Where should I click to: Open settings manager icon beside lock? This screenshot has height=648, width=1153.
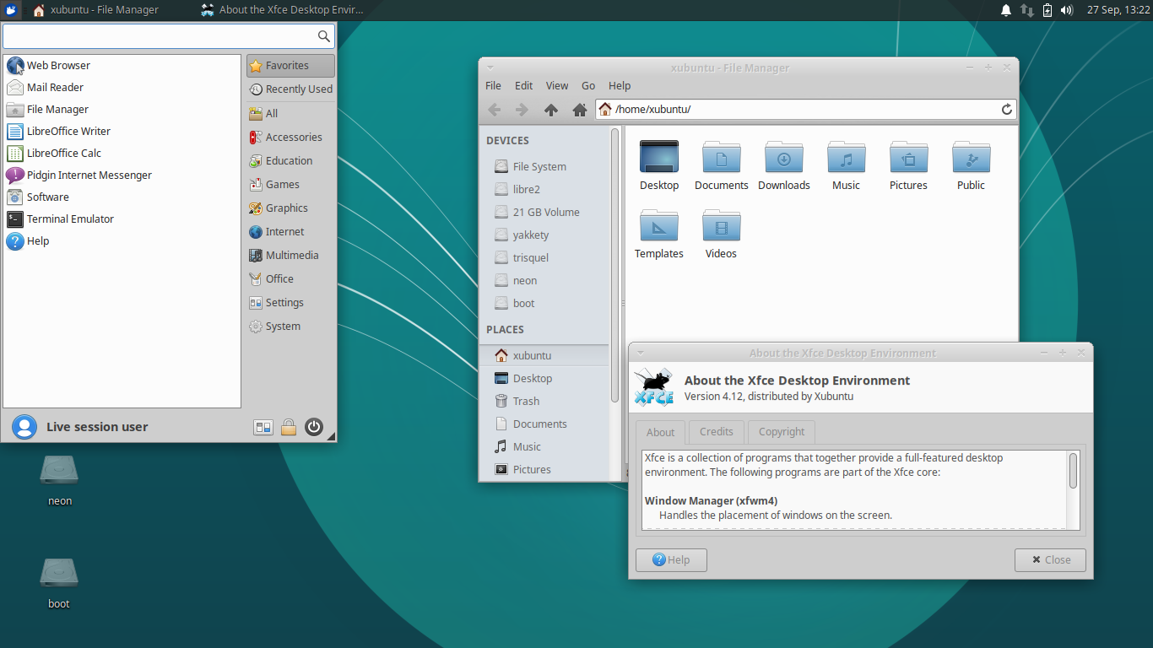pyautogui.click(x=263, y=428)
